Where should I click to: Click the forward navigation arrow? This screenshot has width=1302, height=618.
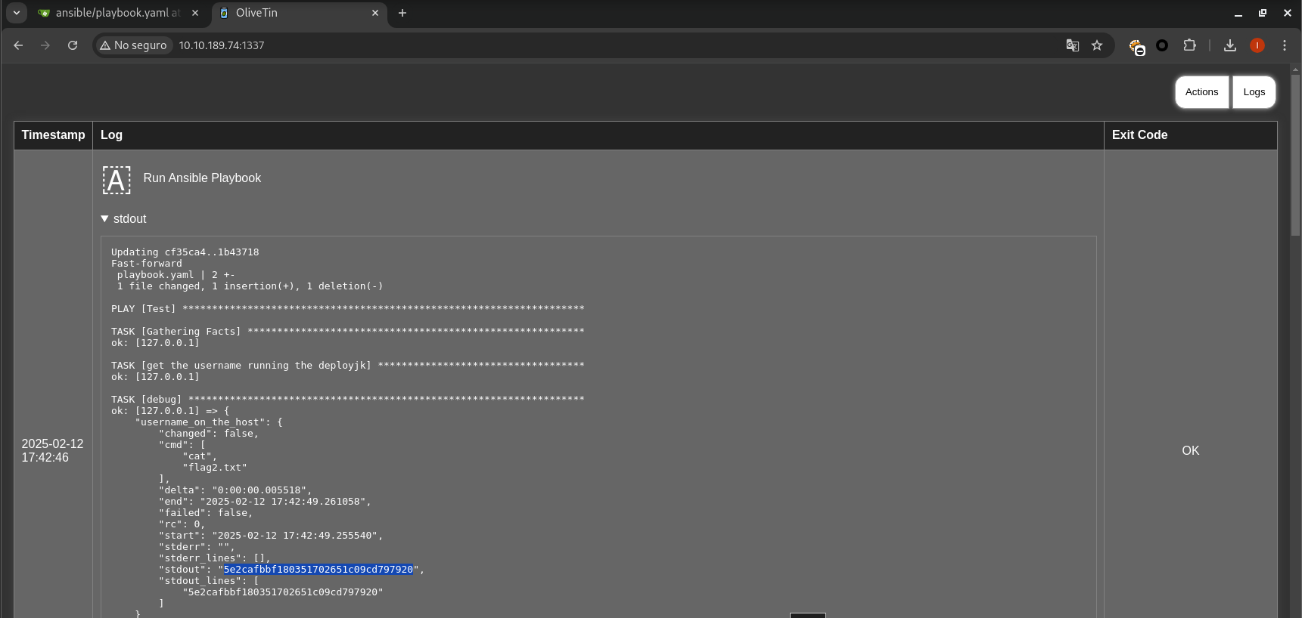click(x=45, y=45)
